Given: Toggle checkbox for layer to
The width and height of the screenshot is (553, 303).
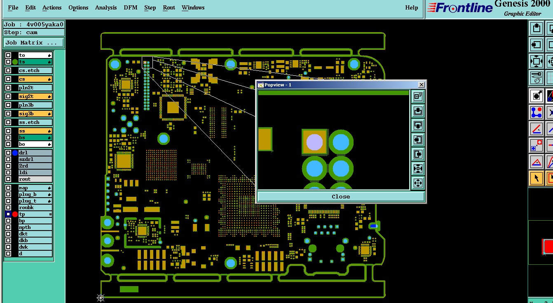Looking at the screenshot, I should click(8, 55).
